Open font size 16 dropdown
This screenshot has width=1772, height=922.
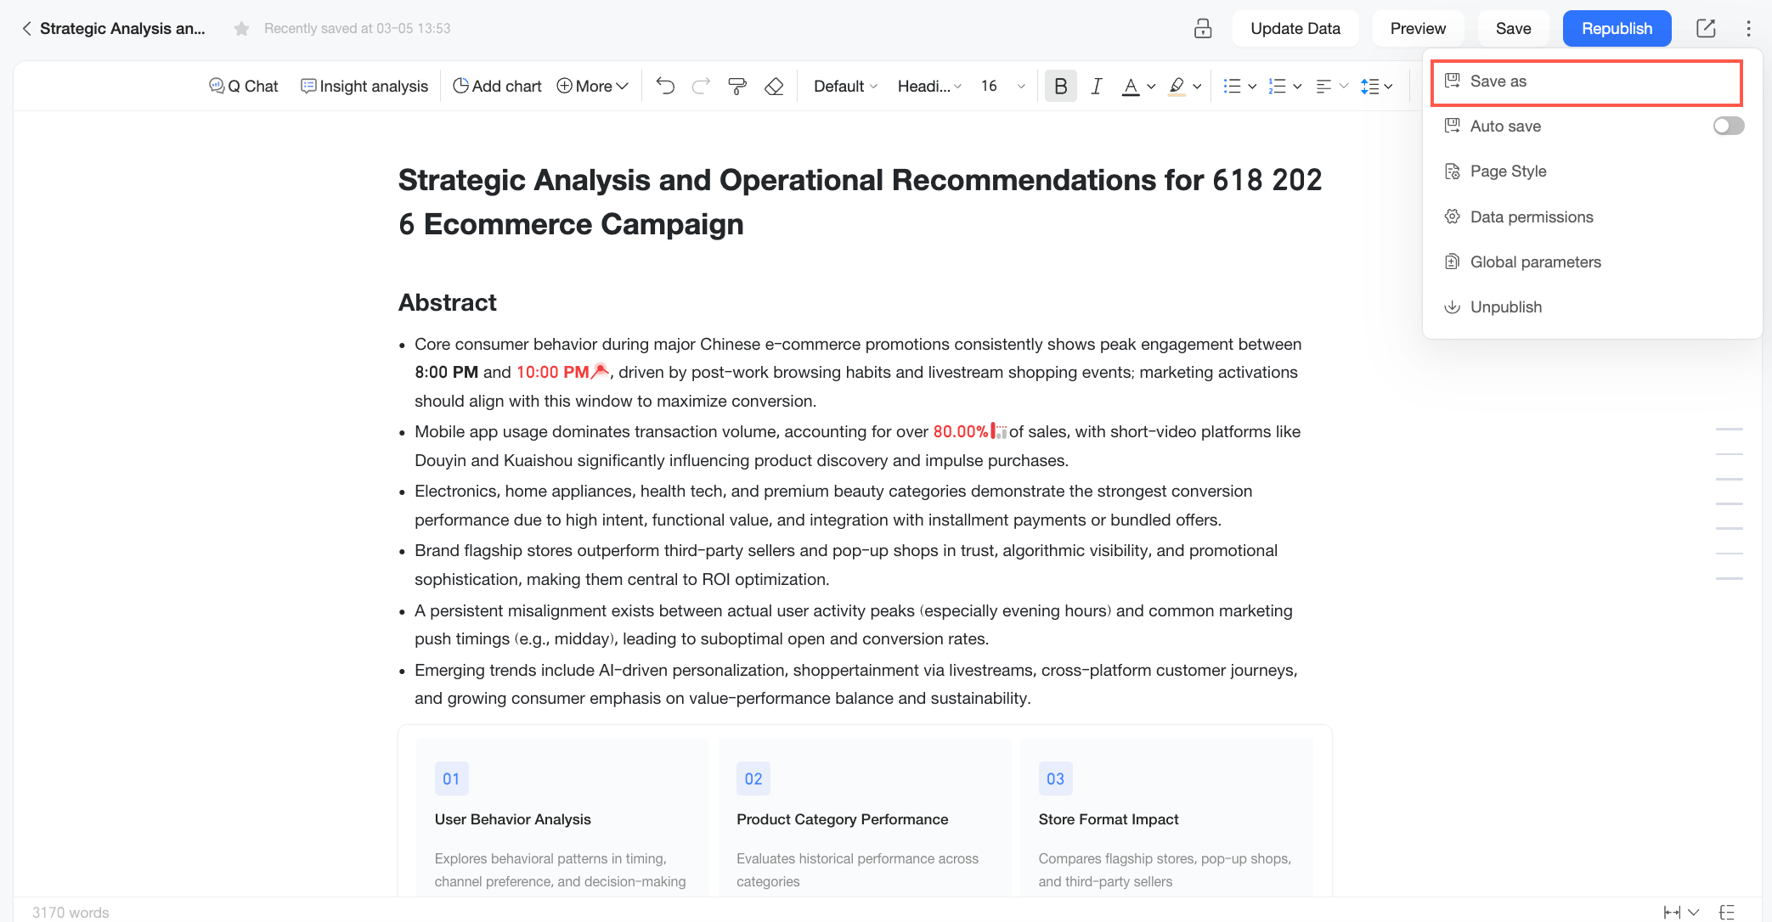[1003, 86]
